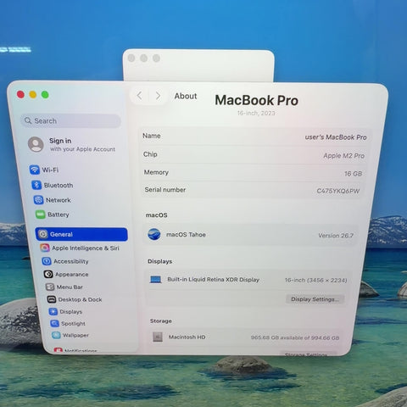Image resolution: width=407 pixels, height=407 pixels.
Task: Go forward with the right chevron
Action: tap(158, 96)
